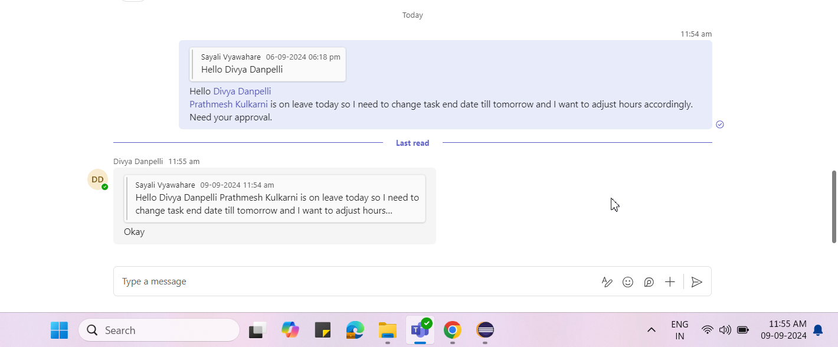Send the message with arrow icon
Viewport: 838px width, 347px height.
pos(697,282)
